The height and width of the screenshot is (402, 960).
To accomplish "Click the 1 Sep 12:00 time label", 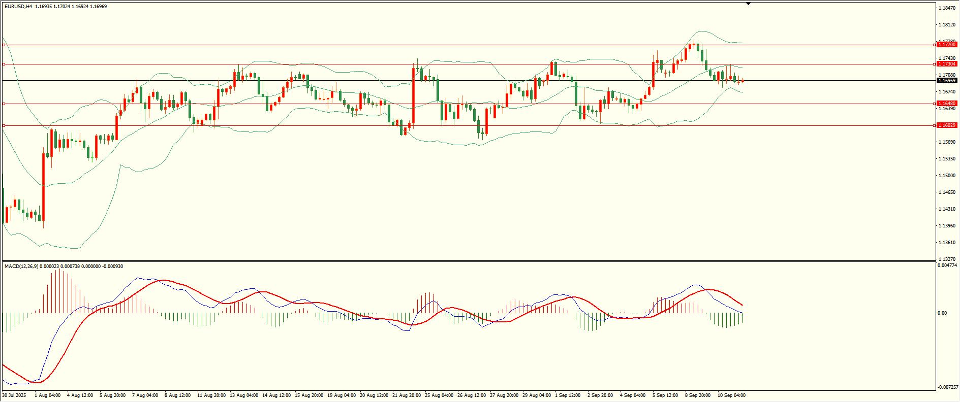I will click(x=568, y=395).
